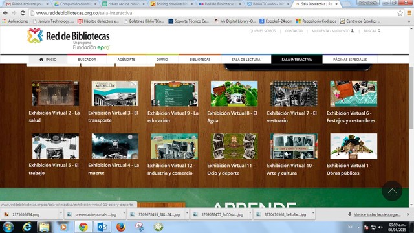414x233 pixels.
Task: Open thumbnail of Exhibición Virtual 6 Festejos
Action: click(x=354, y=93)
